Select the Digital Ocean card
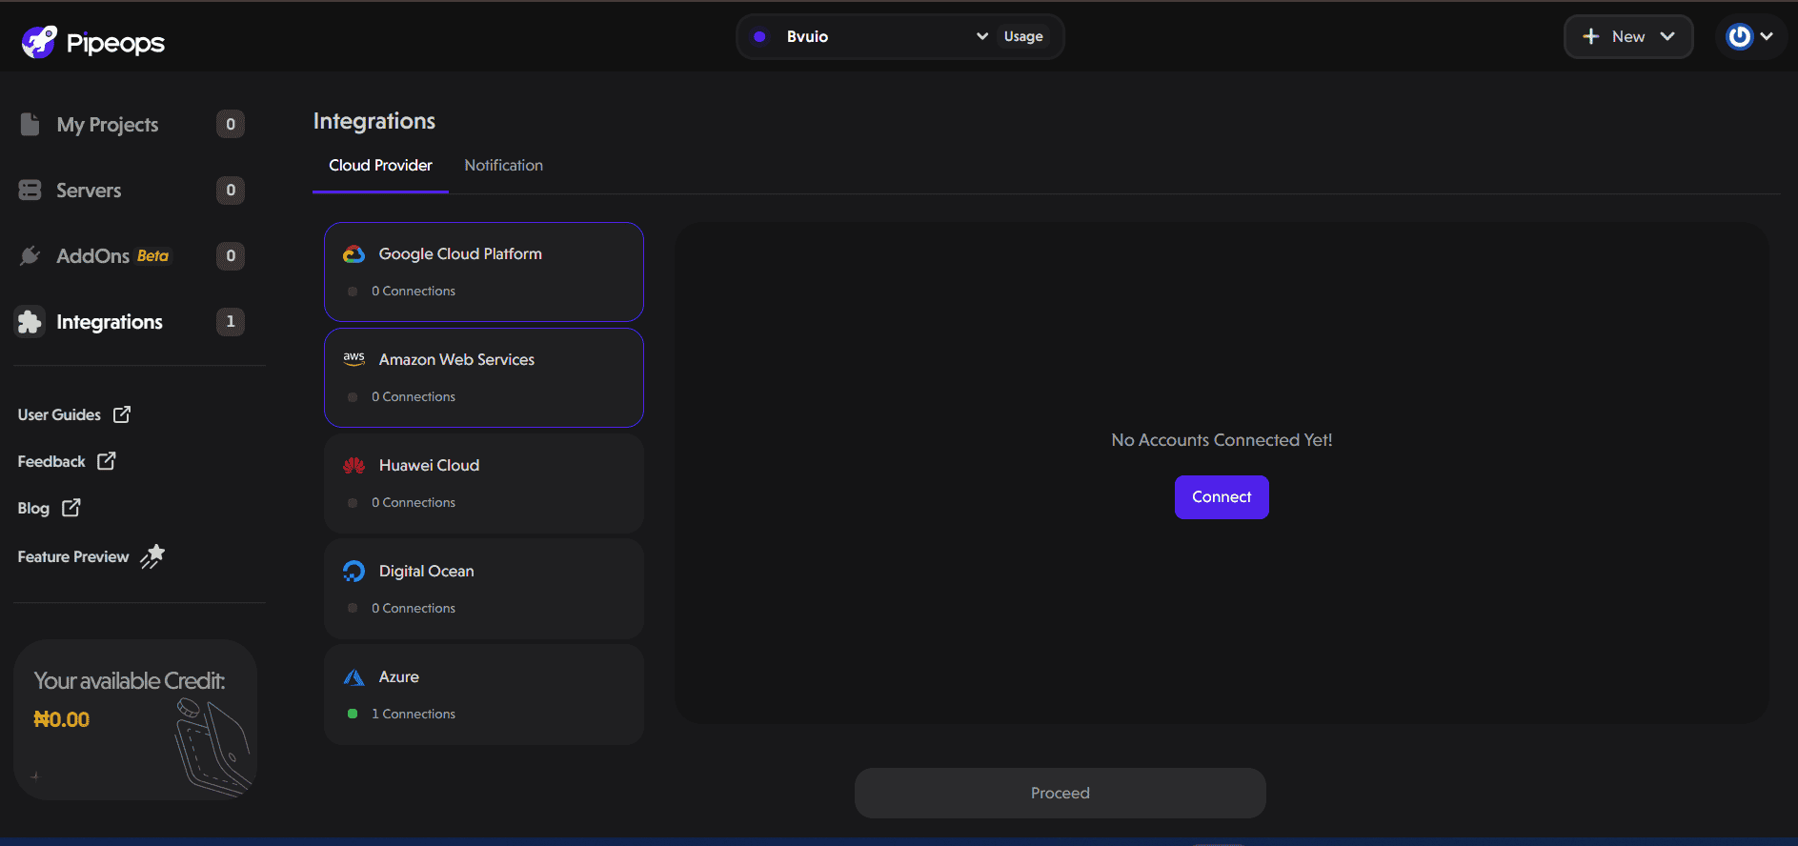 coord(484,589)
